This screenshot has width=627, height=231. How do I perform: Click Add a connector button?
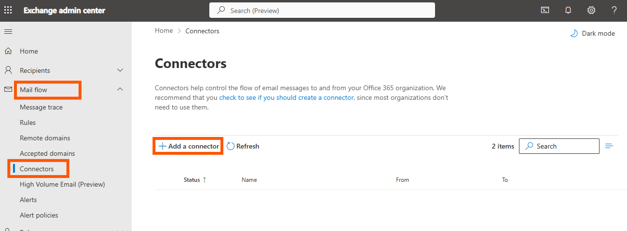coord(189,146)
